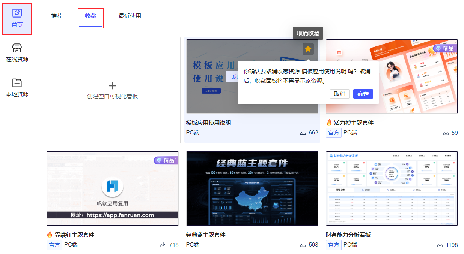
Task: Click download icon for 经典蓝主题套件
Action: [x=303, y=245]
